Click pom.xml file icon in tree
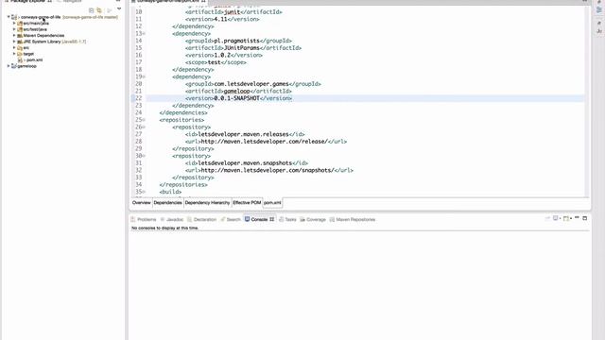605x340 pixels. pos(20,60)
